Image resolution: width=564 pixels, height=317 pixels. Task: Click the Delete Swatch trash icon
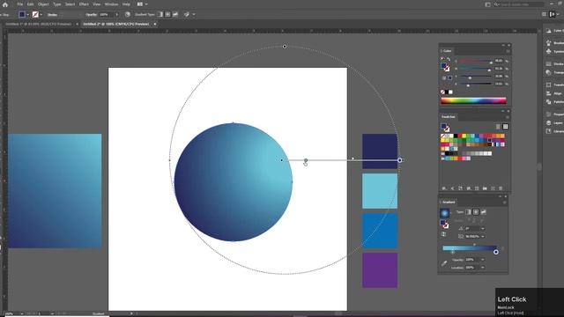[x=501, y=188]
